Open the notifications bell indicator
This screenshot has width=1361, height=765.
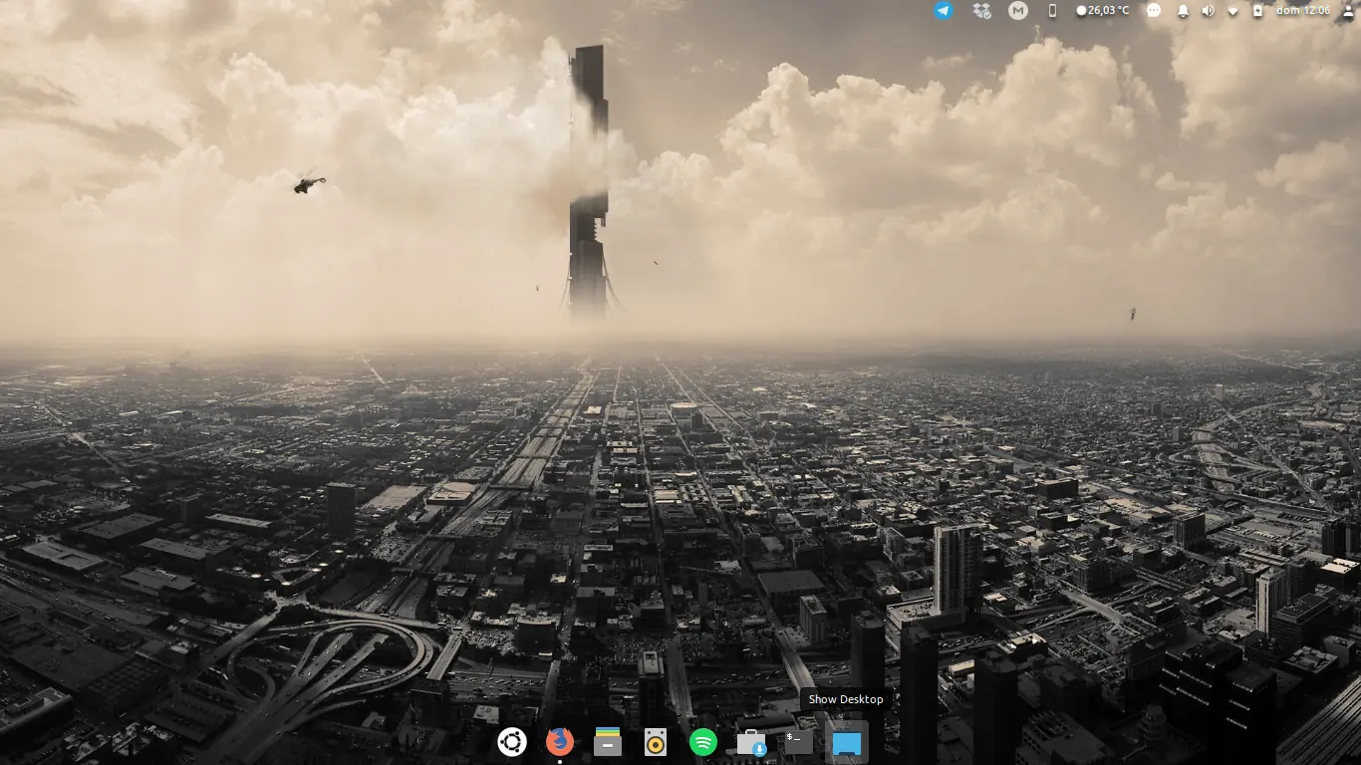coord(1183,11)
